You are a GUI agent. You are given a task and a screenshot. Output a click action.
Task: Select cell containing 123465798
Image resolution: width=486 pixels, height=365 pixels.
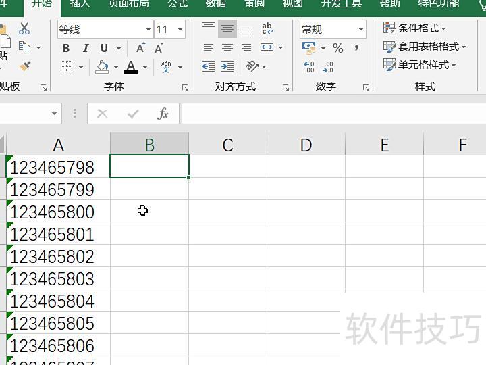click(58, 166)
